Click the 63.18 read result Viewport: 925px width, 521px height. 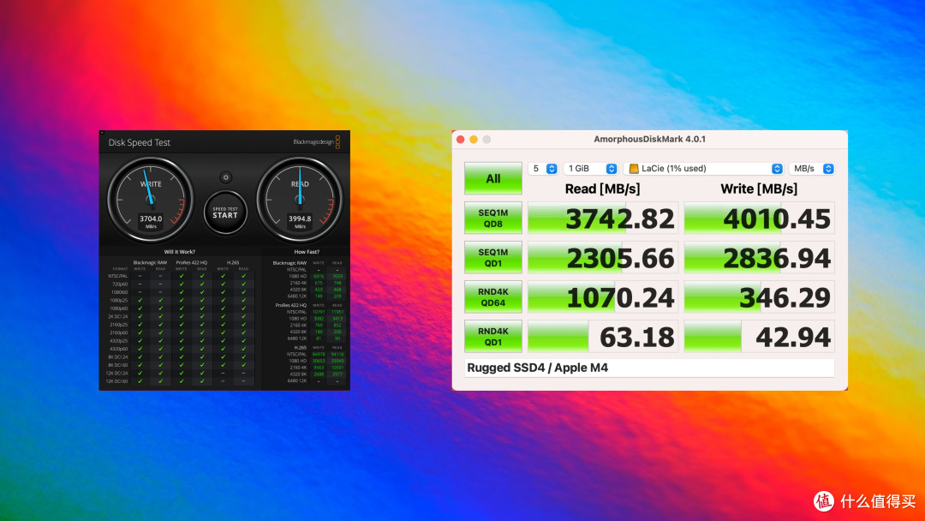(x=603, y=336)
